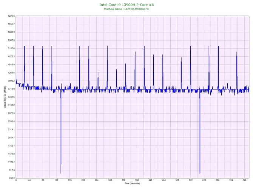Click the 5387.0 y-axis tick label

(11, 40)
